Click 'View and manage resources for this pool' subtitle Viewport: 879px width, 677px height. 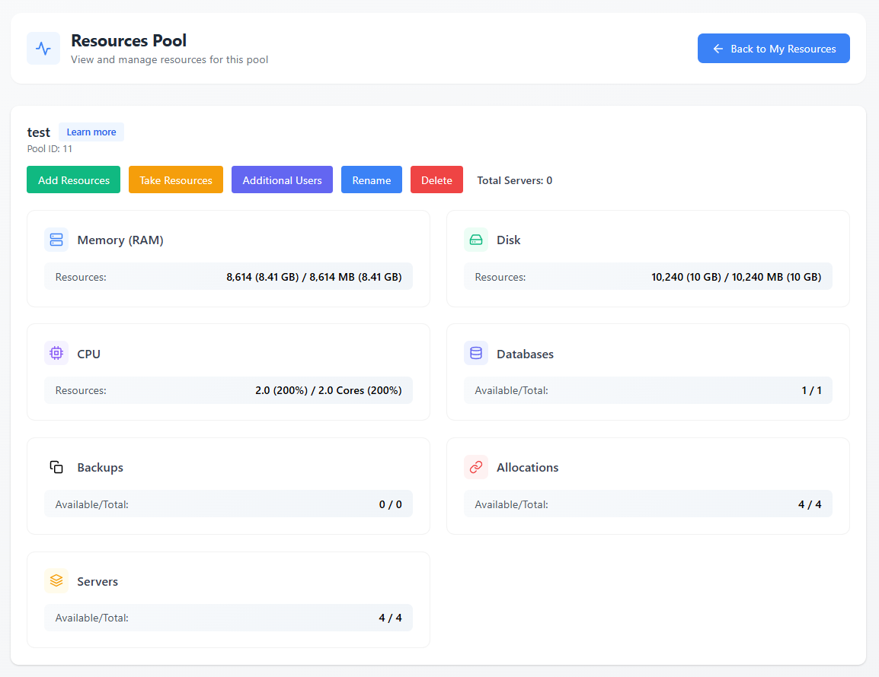169,59
